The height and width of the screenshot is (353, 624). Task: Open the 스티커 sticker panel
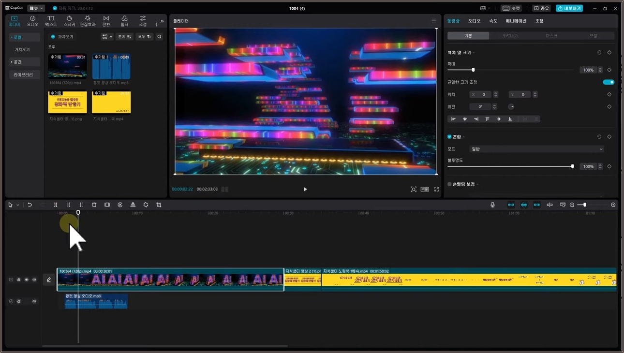[69, 21]
